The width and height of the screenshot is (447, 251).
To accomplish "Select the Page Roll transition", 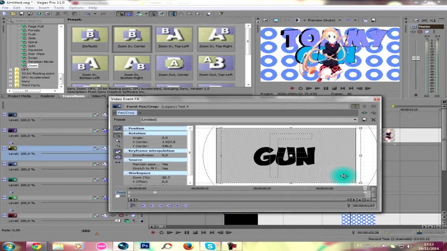I will pos(36,26).
